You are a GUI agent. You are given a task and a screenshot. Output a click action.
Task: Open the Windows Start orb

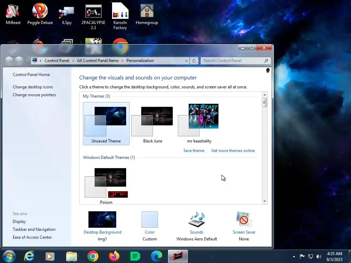coord(9,256)
